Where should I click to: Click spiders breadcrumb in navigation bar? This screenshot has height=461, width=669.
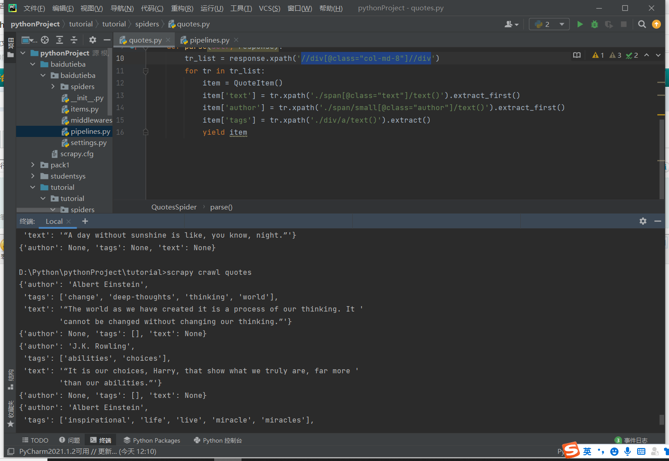click(147, 24)
